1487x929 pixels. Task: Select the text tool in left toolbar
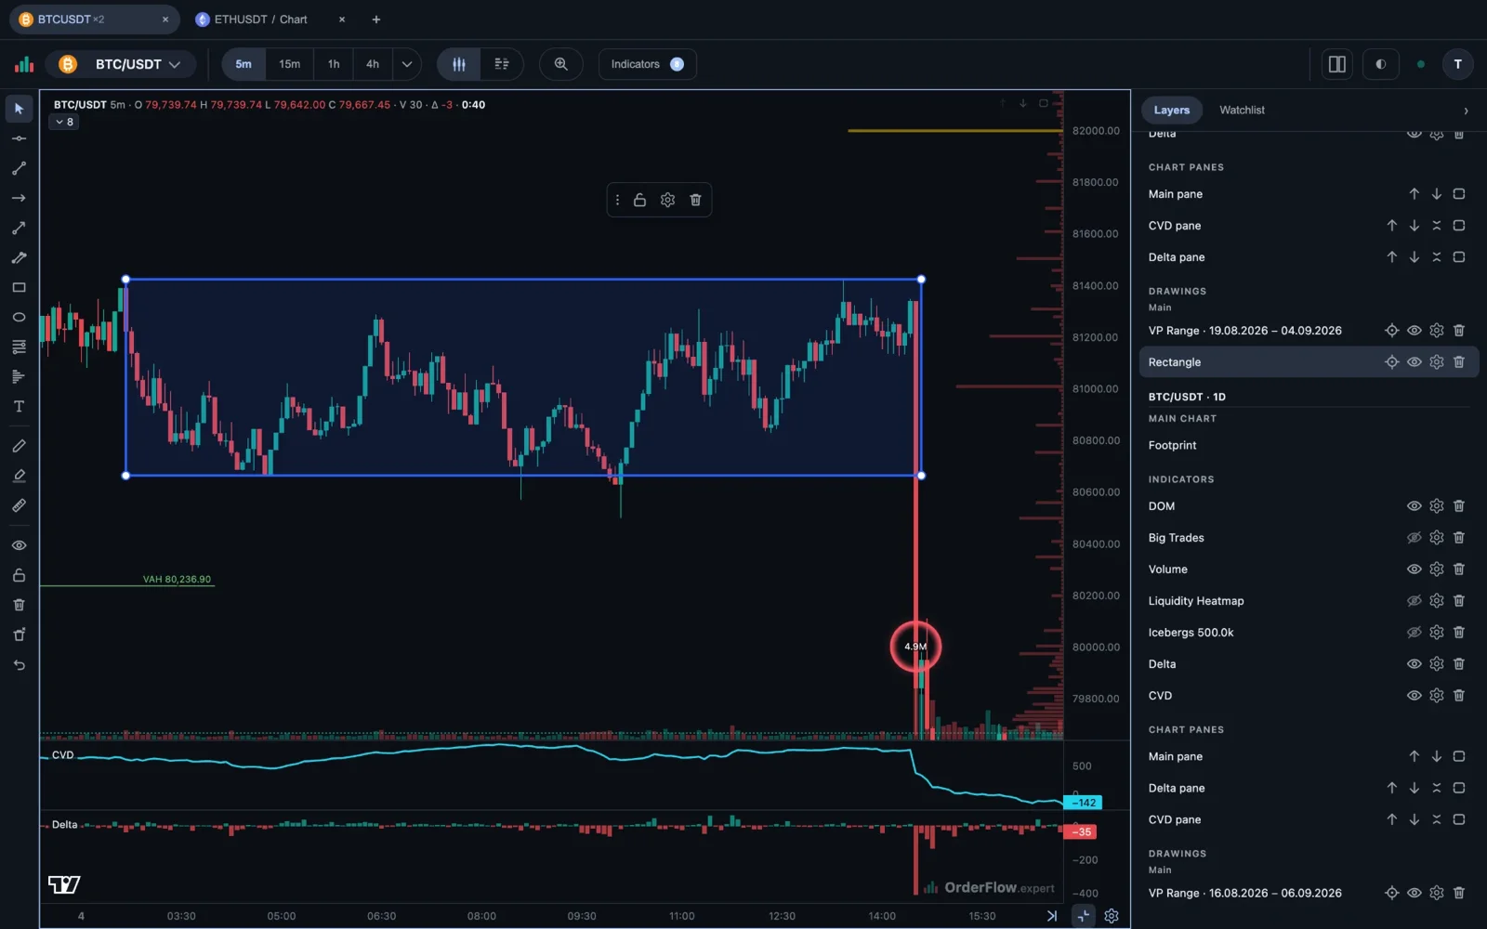tap(19, 407)
